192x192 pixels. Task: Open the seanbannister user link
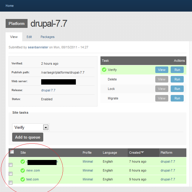pos(38,47)
